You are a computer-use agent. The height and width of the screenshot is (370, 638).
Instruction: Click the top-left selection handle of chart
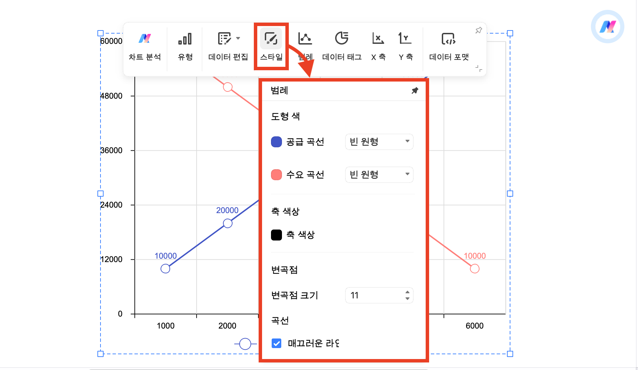pyautogui.click(x=101, y=33)
